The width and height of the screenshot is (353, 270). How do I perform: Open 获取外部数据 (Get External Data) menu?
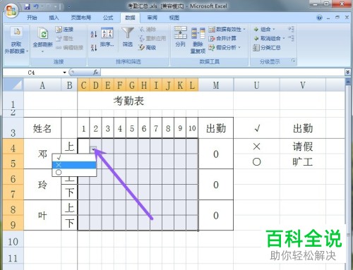(x=16, y=41)
